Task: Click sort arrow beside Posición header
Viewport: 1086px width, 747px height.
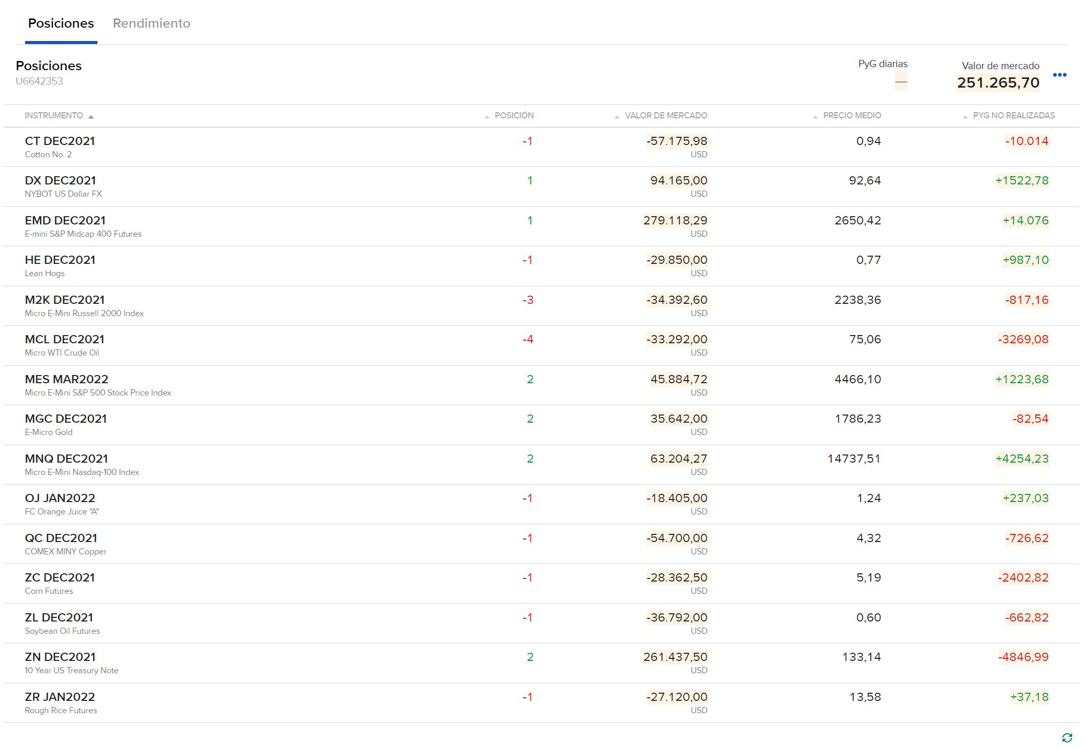Action: point(487,117)
